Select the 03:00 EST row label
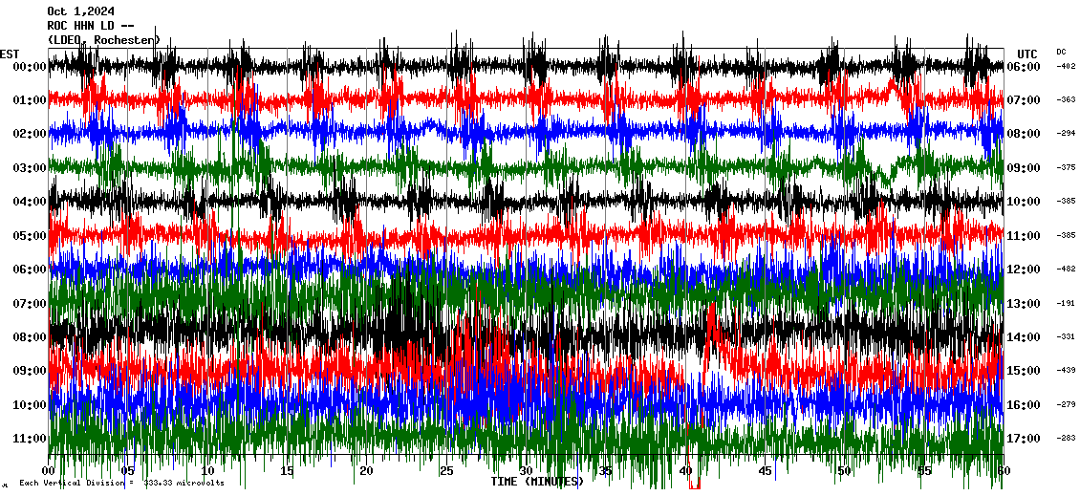This screenshot has width=1080, height=496. click(31, 168)
